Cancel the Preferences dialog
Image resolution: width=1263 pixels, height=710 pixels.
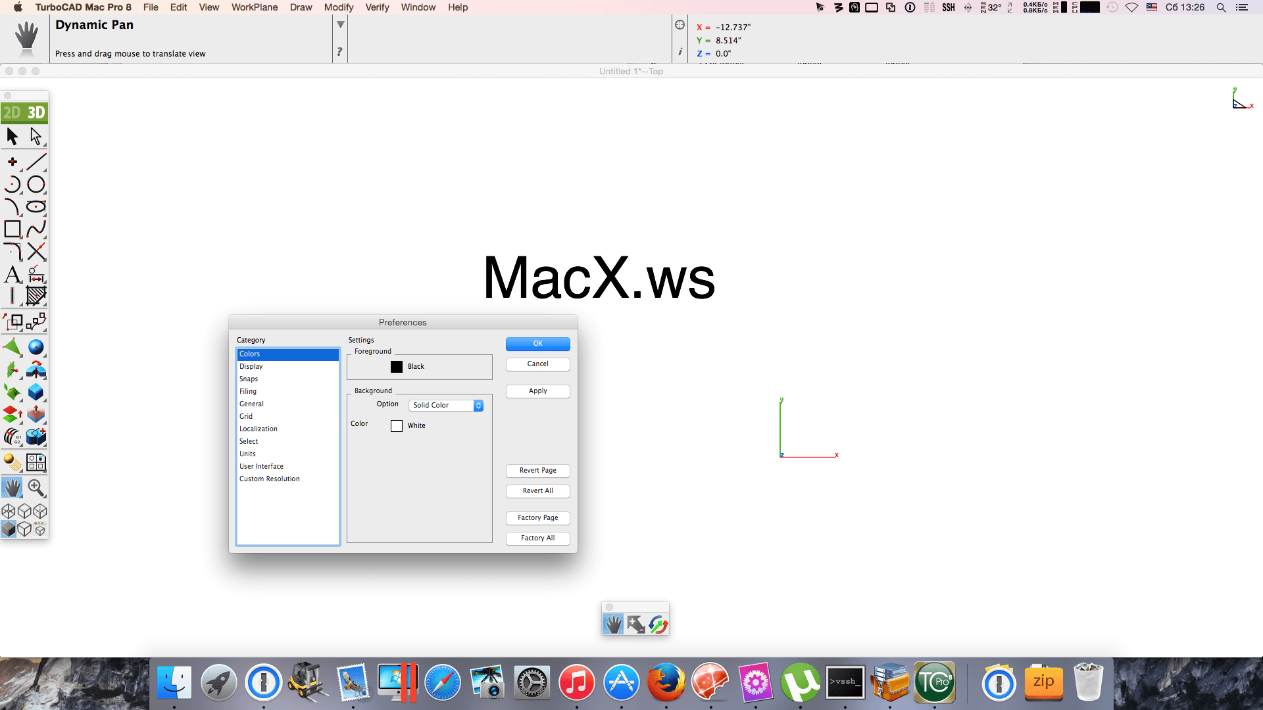pyautogui.click(x=538, y=364)
